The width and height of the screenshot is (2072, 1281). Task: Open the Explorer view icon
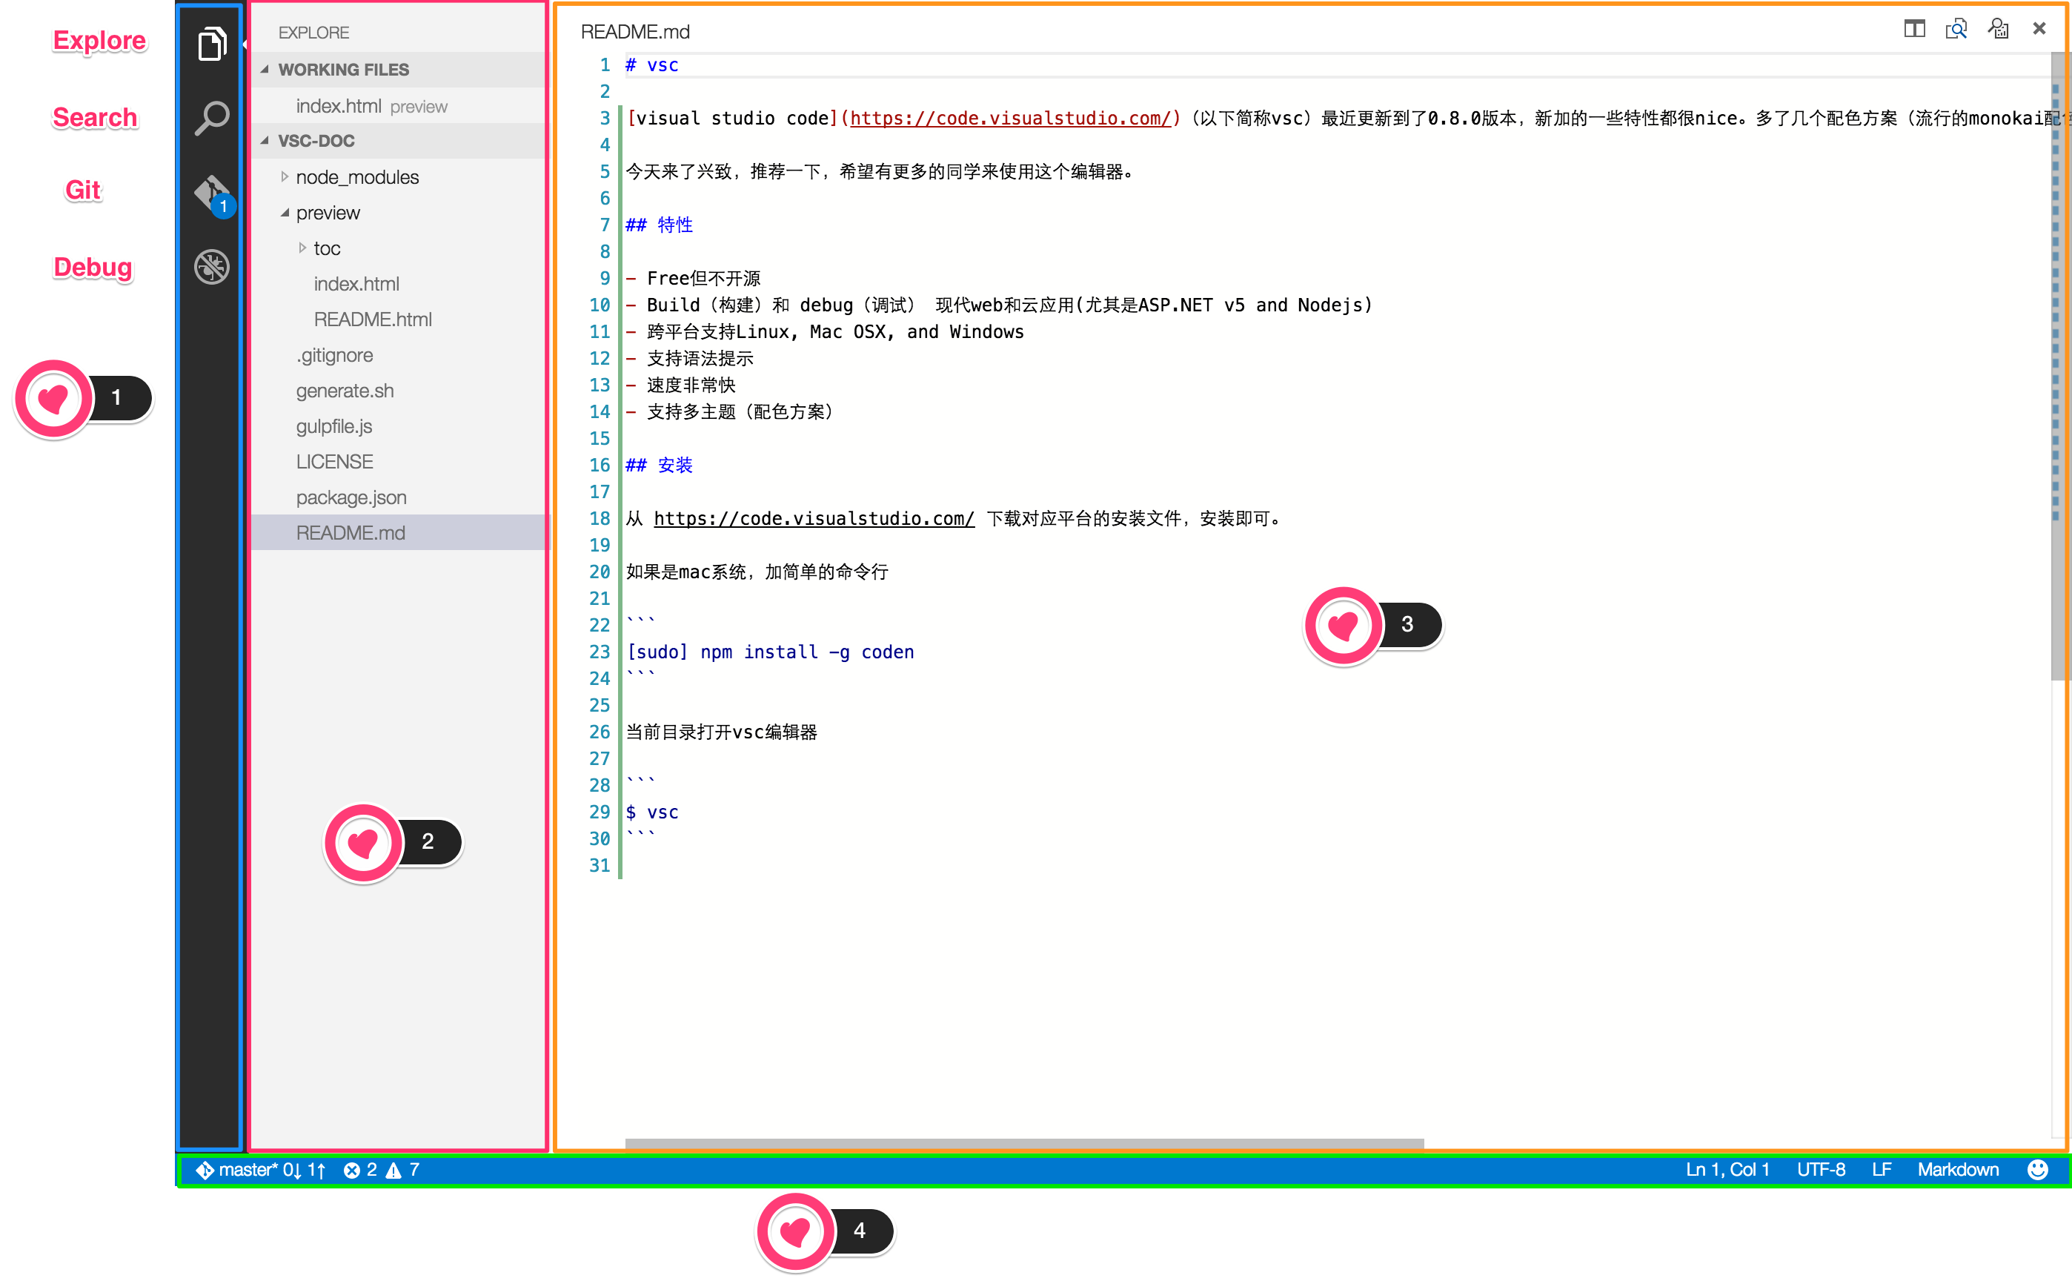click(212, 43)
